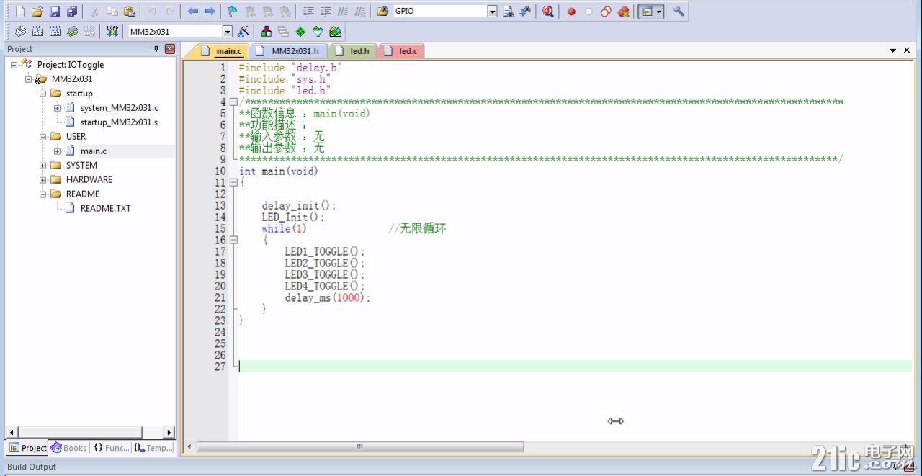Collapse the Project: IOToggle root node
Viewport: 922px width, 476px height.
pos(14,65)
